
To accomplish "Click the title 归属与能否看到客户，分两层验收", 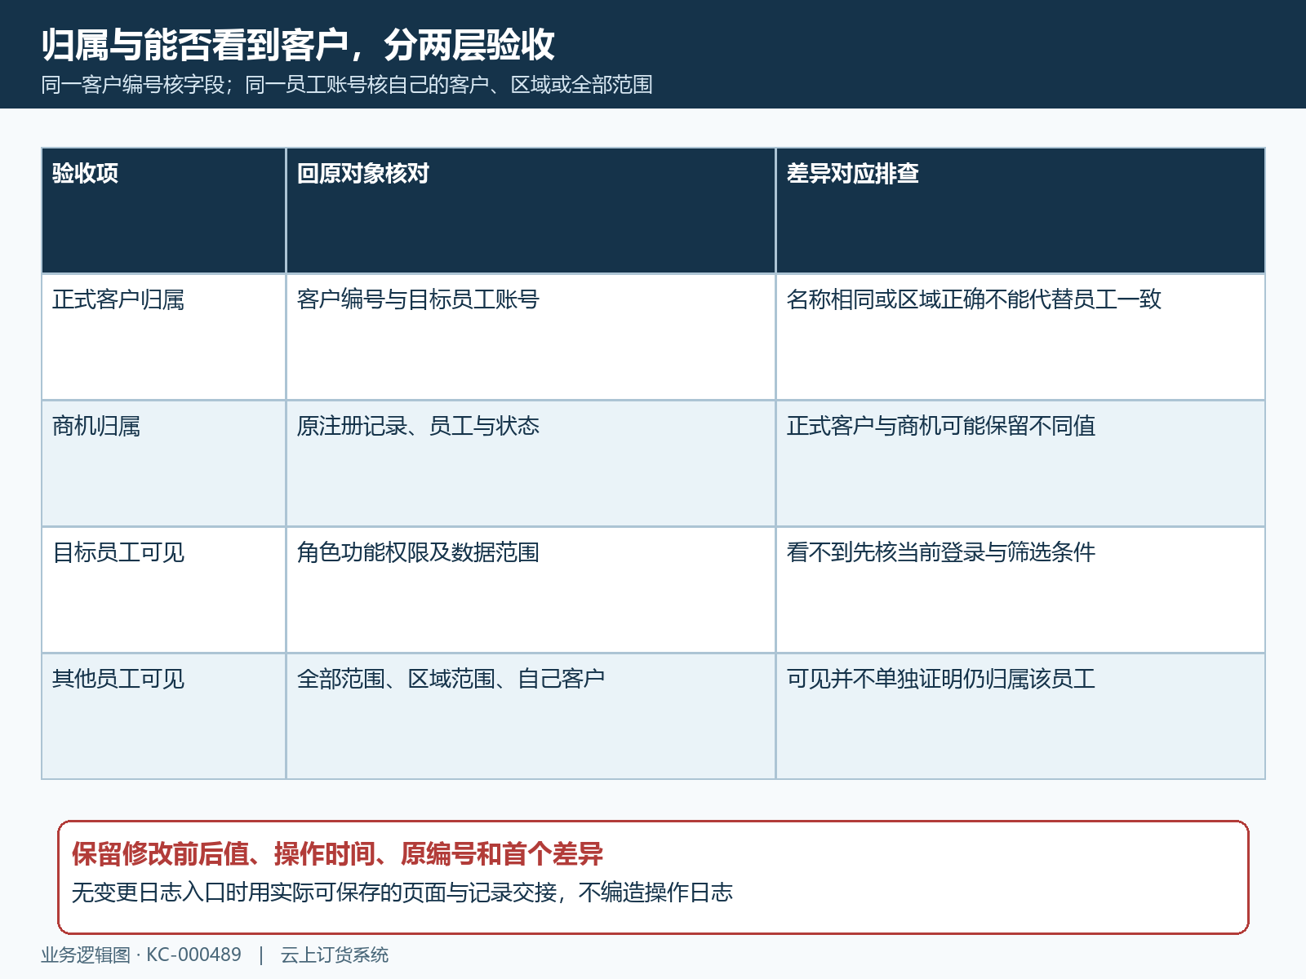I will pyautogui.click(x=298, y=45).
